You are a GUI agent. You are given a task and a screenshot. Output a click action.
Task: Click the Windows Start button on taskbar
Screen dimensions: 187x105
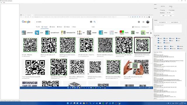click(x=68, y=103)
